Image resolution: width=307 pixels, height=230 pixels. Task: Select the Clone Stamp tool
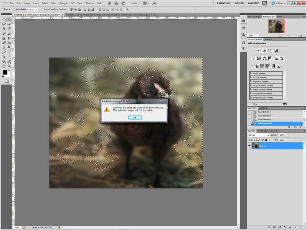[x=4, y=38]
